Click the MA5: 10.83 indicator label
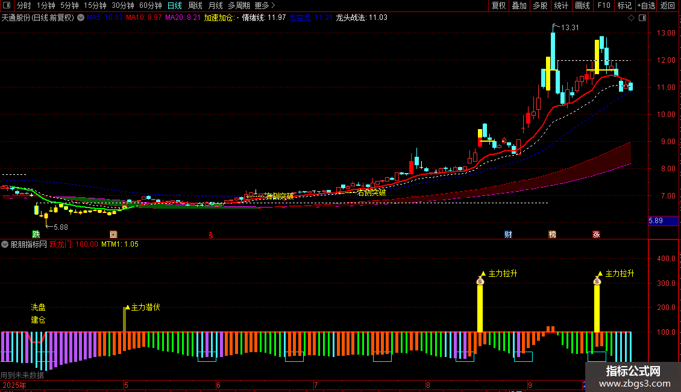This screenshot has width=681, height=392. point(105,18)
